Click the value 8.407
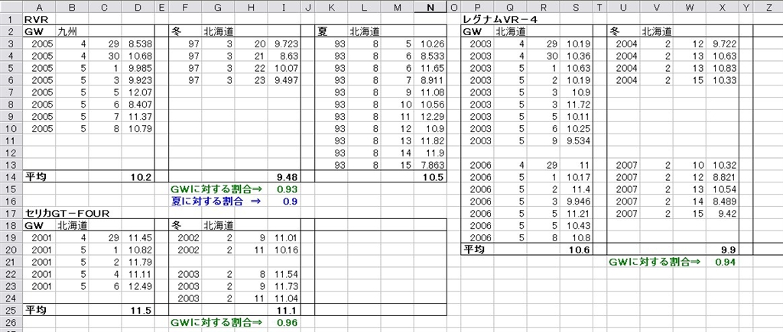The image size is (783, 332). 141,105
